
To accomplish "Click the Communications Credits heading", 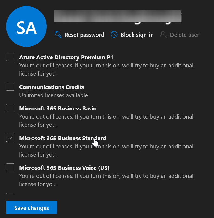I will coord(52,87).
